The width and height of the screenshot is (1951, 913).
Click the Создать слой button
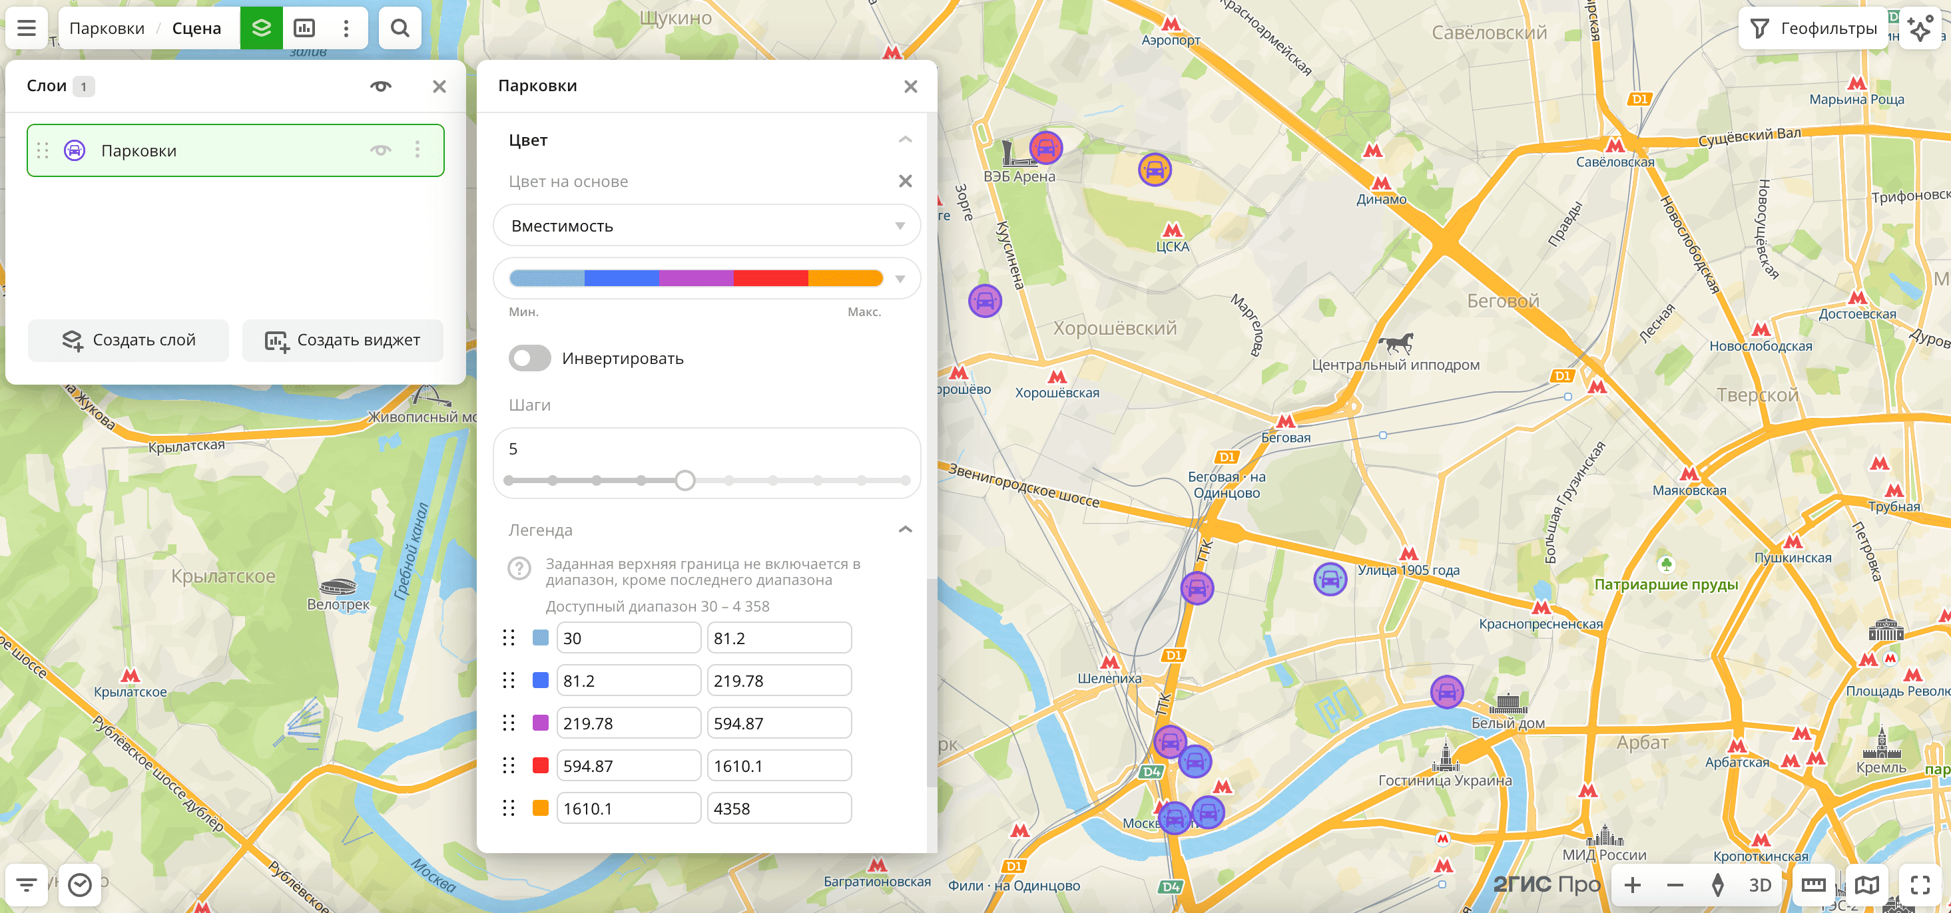pos(128,340)
